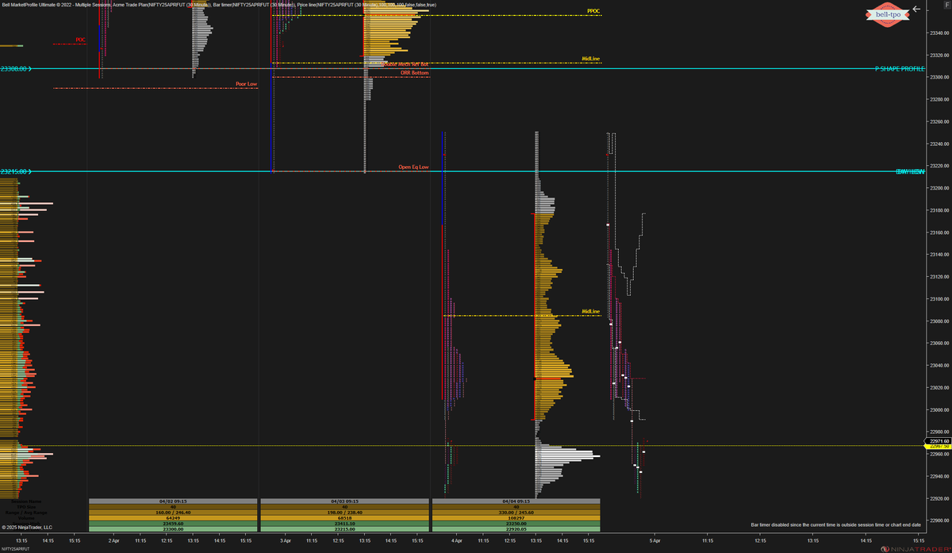The height and width of the screenshot is (553, 952).
Task: Click the 23459.60 value cell
Action: [173, 524]
